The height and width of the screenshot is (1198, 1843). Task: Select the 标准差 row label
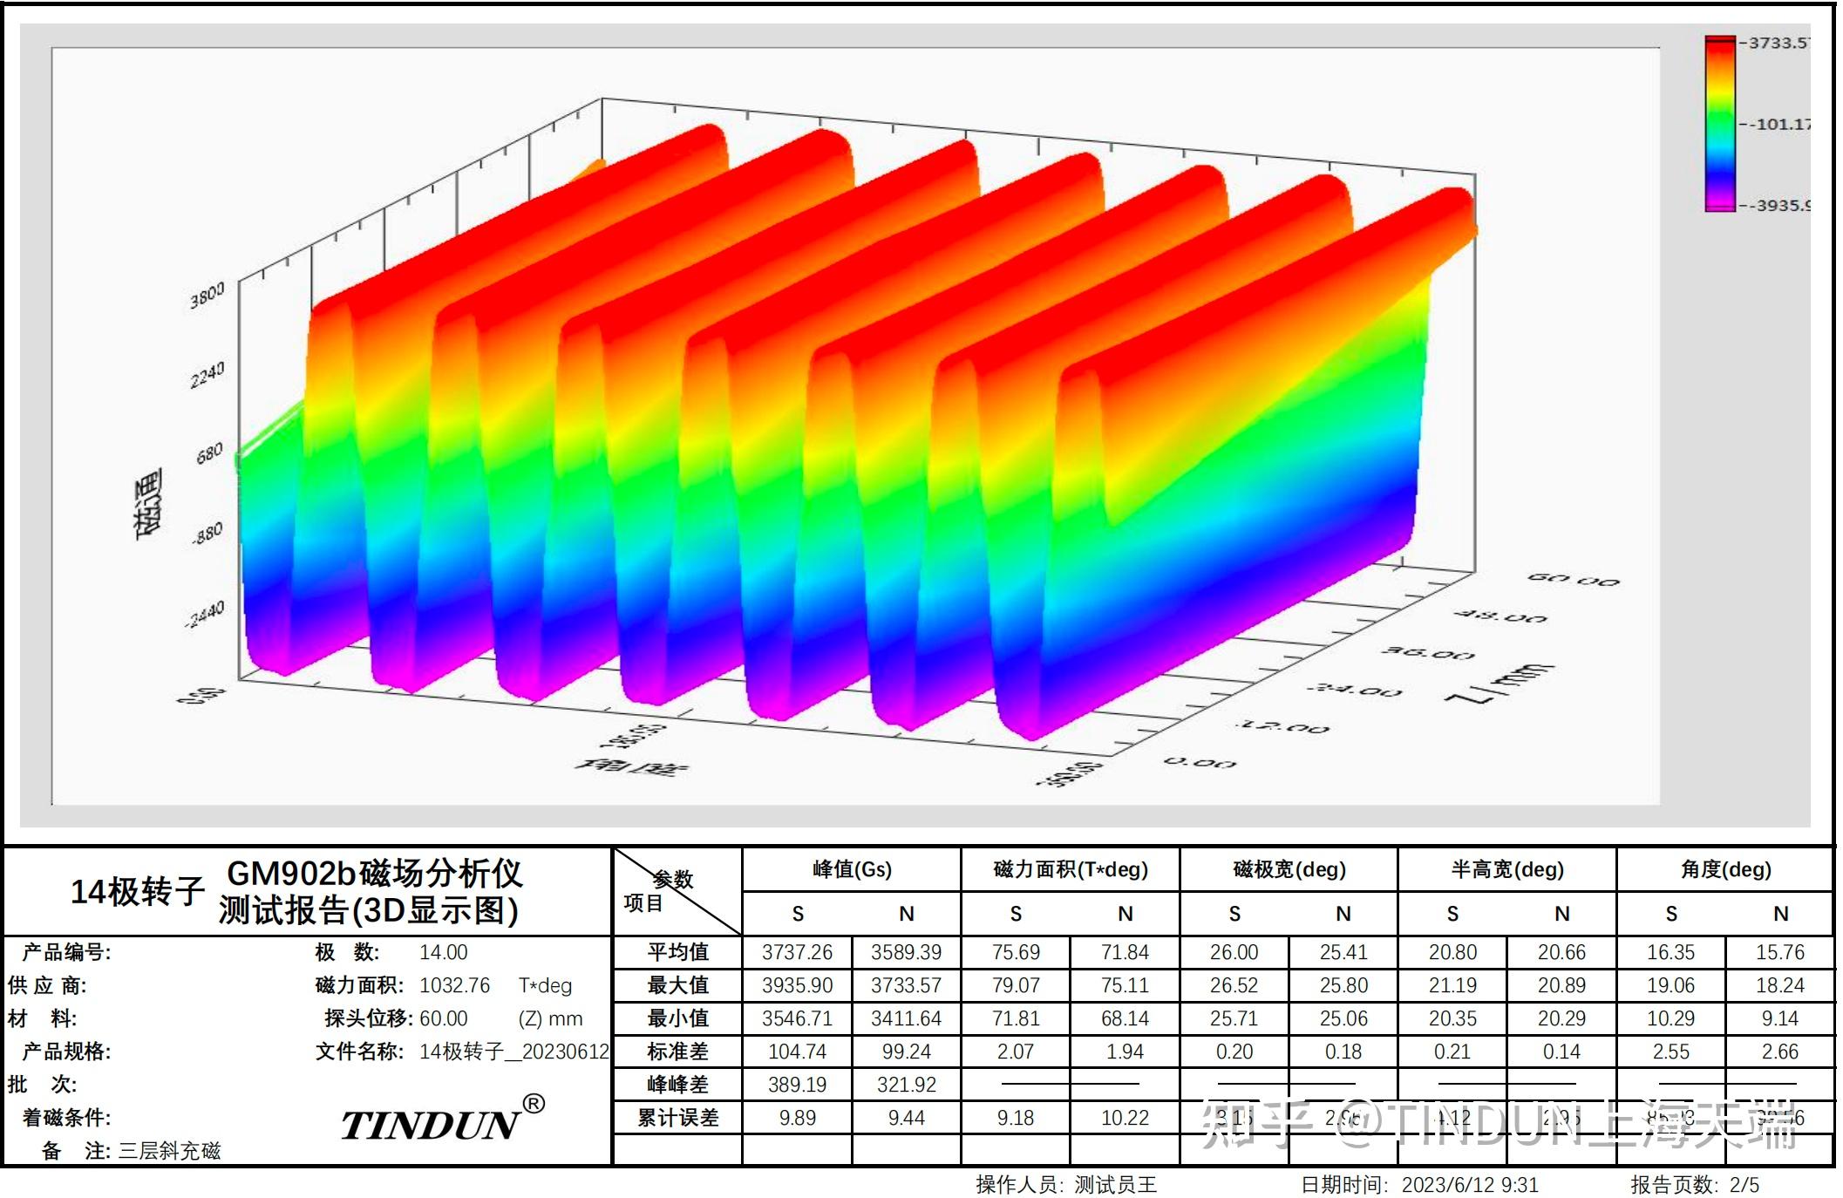coord(678,1052)
